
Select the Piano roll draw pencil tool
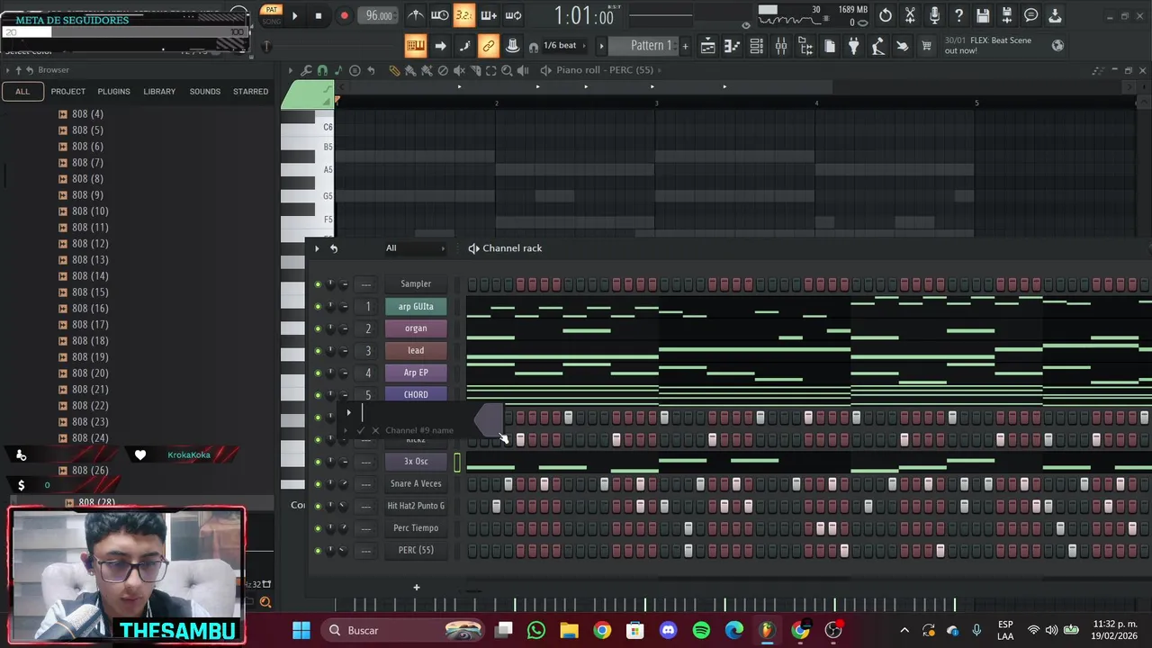(x=394, y=70)
